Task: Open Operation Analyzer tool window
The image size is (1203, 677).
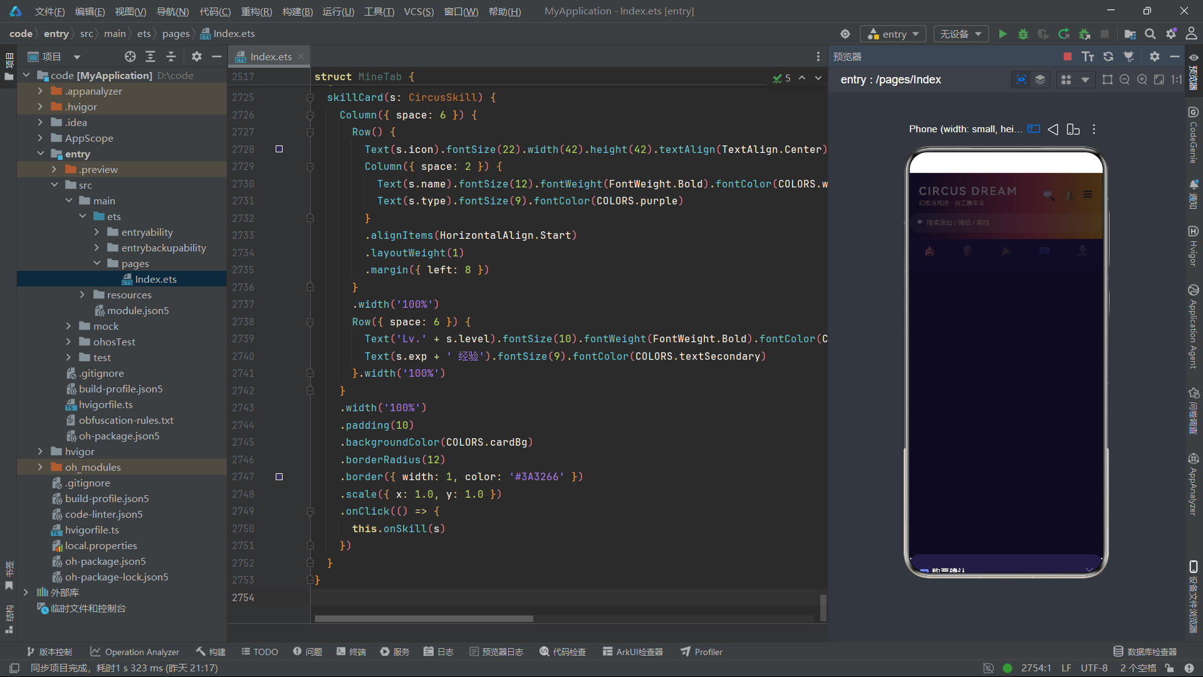Action: point(134,652)
